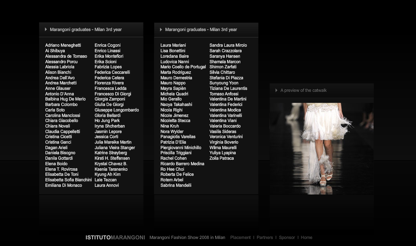Select the name Kyung Ah Kim
This screenshot has height=246, width=416.
[107, 174]
